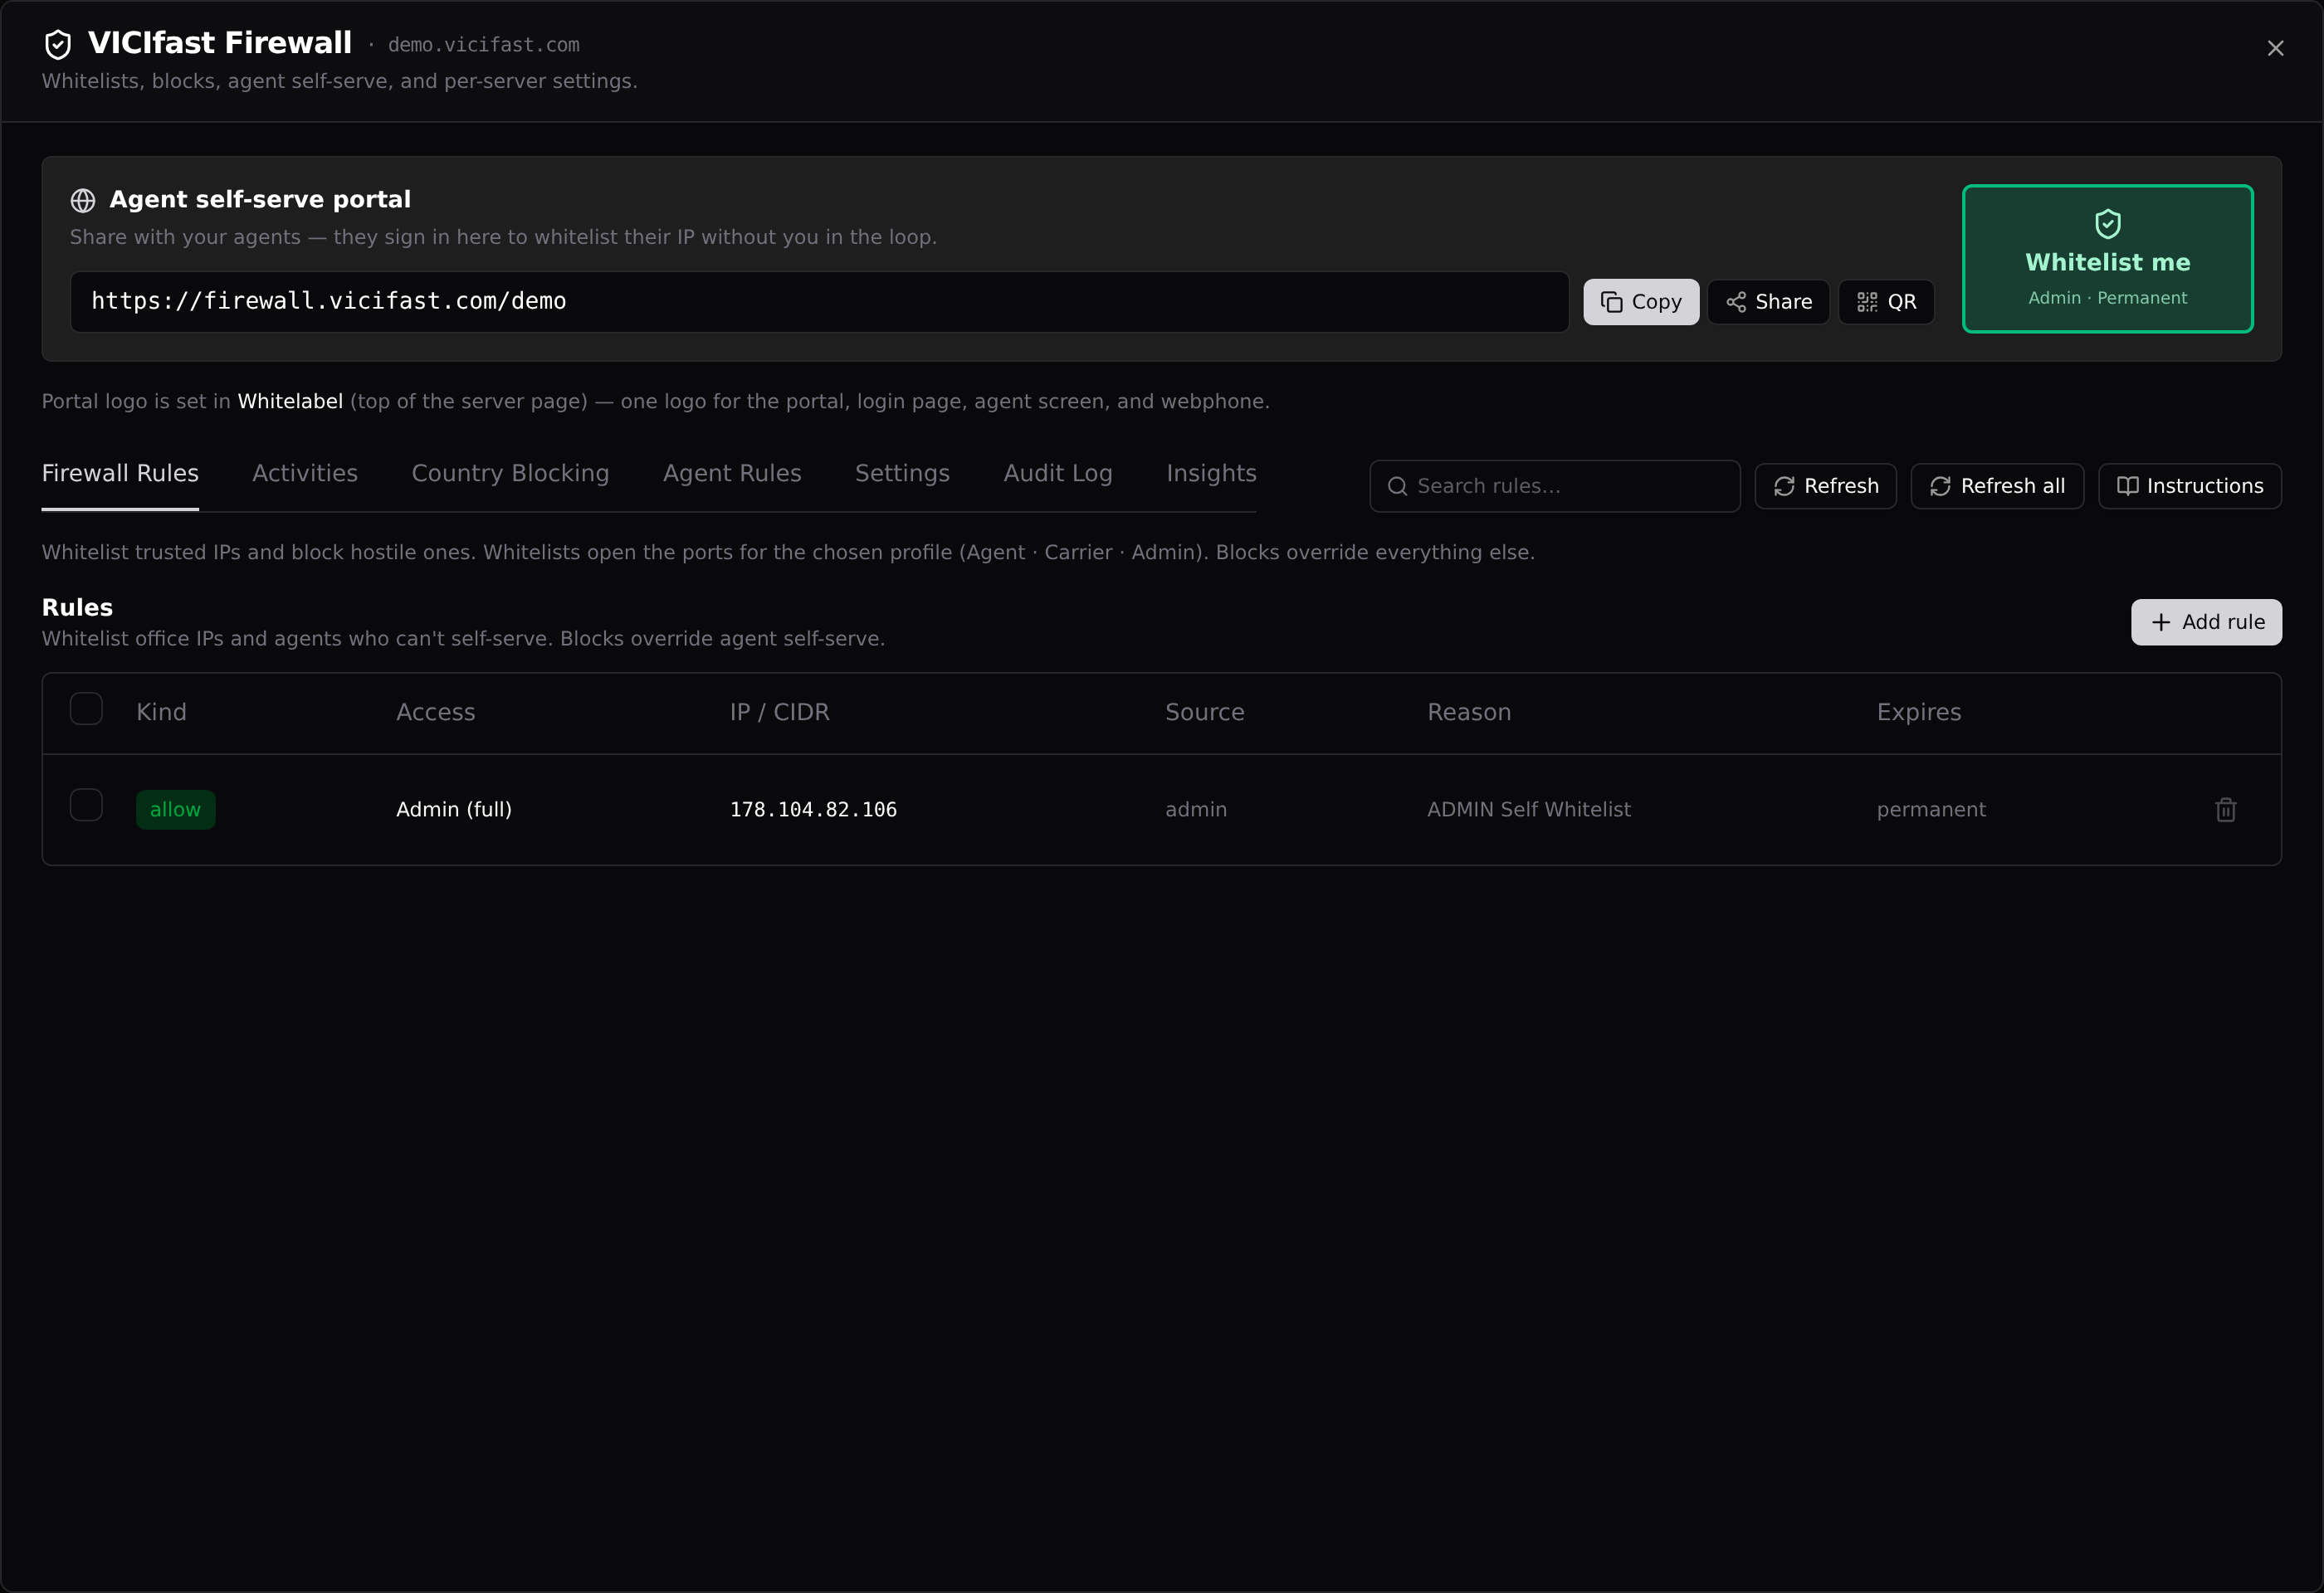Viewport: 2324px width, 1593px height.
Task: Click the Kind column header
Action: [161, 712]
